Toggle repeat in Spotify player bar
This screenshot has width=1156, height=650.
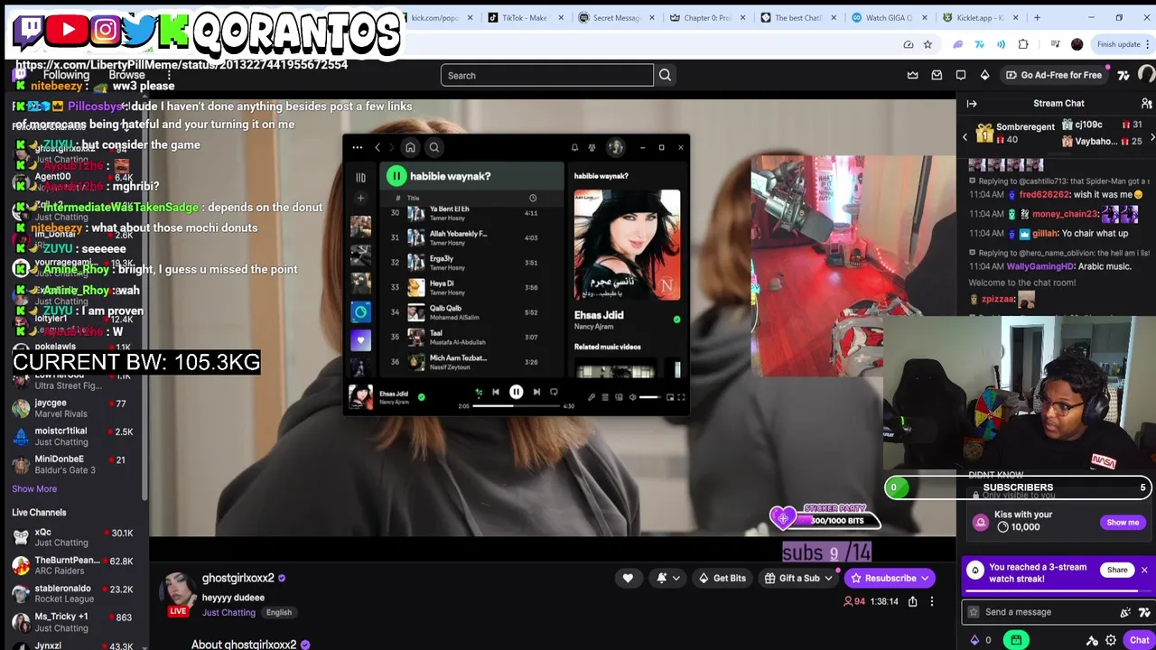pos(554,393)
